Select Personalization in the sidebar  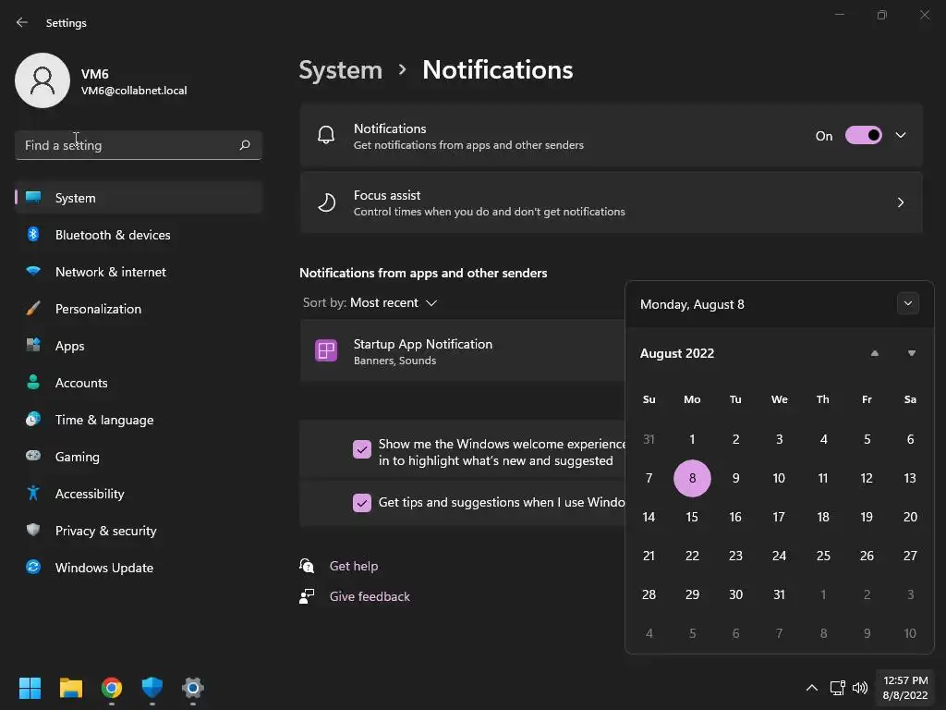(x=98, y=309)
